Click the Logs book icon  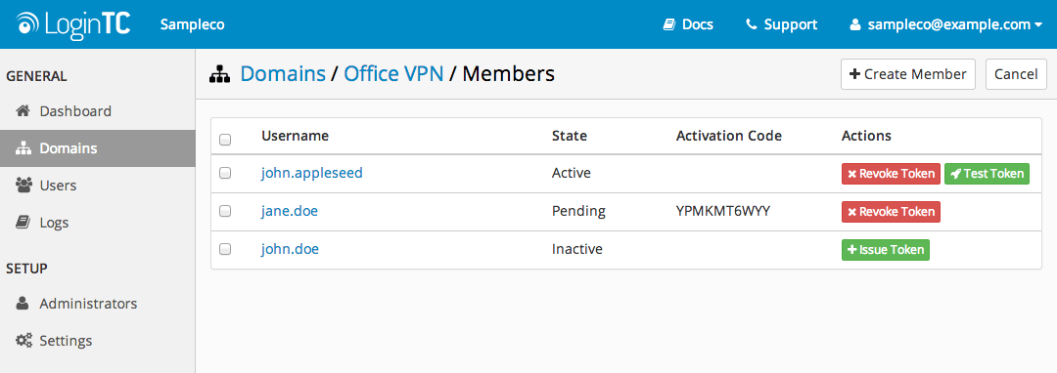click(x=23, y=223)
